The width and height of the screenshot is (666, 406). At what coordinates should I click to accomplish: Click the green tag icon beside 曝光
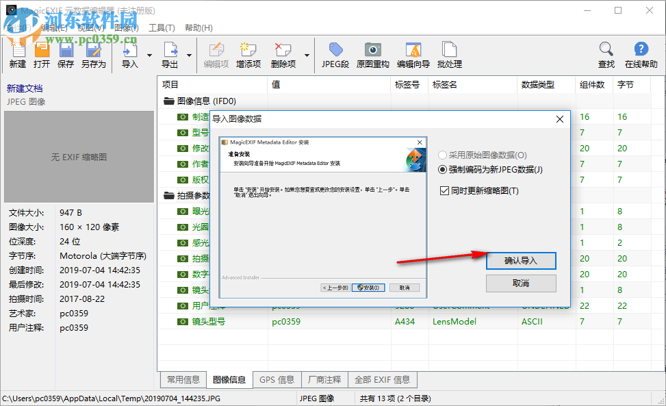tap(183, 211)
